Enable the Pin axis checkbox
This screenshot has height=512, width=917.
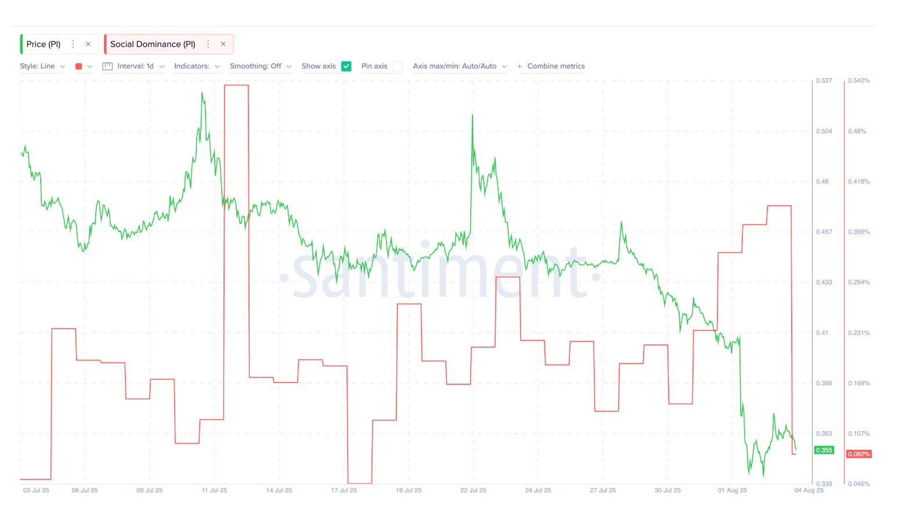pyautogui.click(x=398, y=66)
